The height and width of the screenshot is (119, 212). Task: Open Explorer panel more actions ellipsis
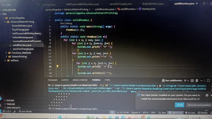tap(38, 5)
